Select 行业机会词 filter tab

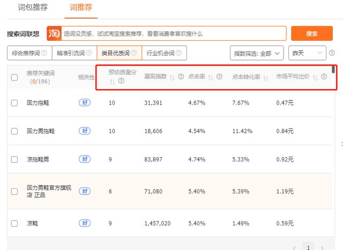pos(165,53)
